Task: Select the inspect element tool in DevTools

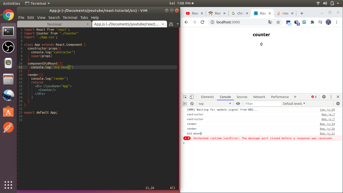Action: click(x=185, y=97)
